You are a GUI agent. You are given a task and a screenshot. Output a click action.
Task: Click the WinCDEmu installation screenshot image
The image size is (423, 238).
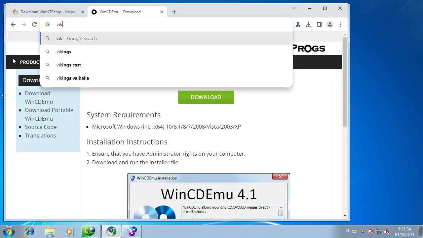pyautogui.click(x=209, y=196)
